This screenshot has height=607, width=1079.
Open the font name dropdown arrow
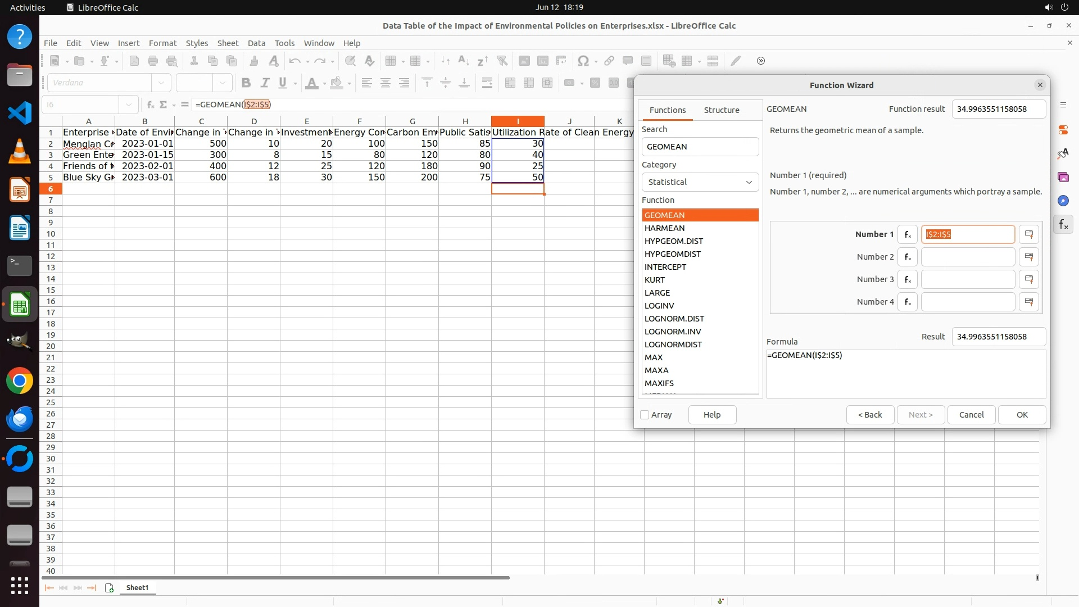[161, 83]
